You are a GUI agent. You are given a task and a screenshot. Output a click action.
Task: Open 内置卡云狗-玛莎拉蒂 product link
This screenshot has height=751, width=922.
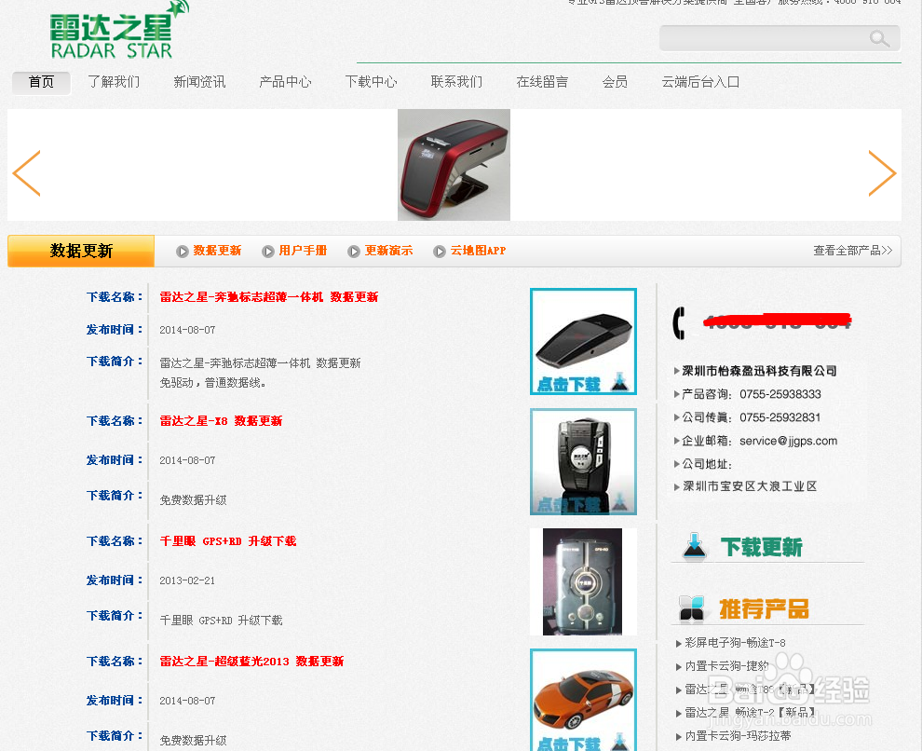click(738, 736)
